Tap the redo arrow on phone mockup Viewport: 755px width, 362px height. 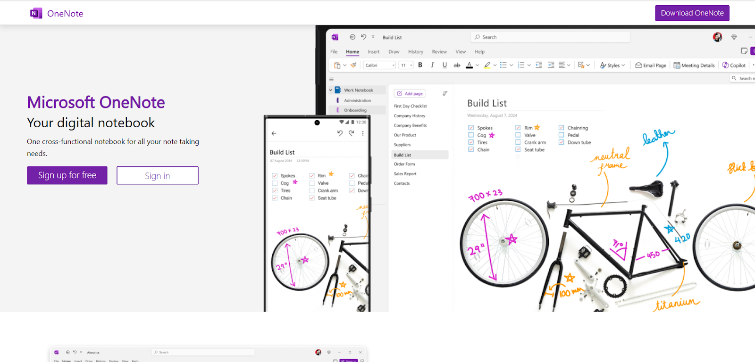351,133
